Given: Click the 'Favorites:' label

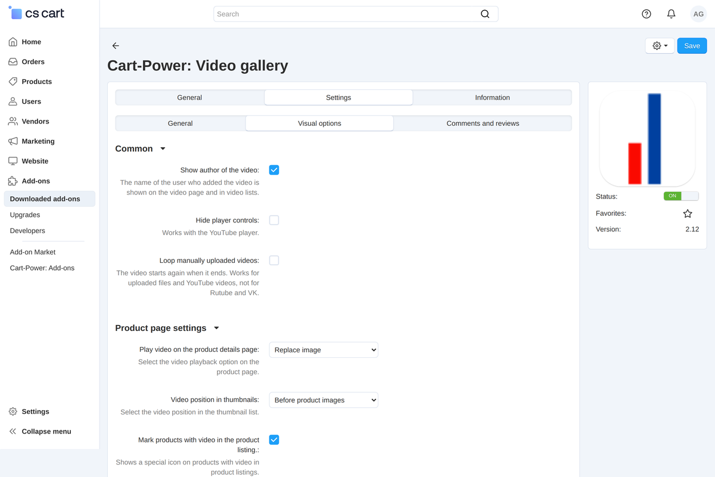Looking at the screenshot, I should (x=611, y=213).
